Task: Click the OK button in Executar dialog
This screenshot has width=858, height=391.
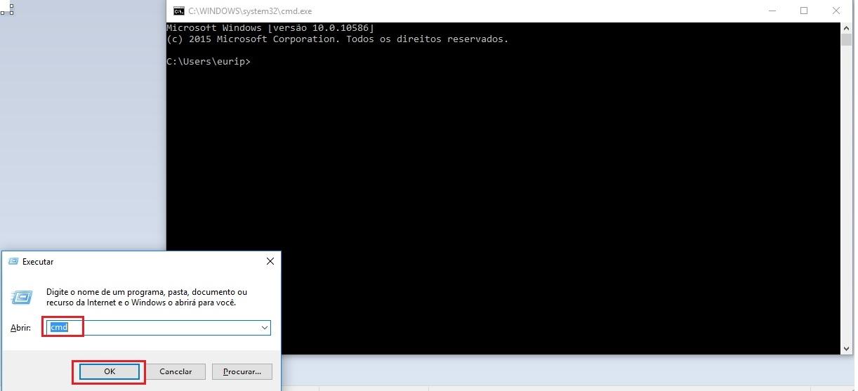Action: click(x=110, y=371)
